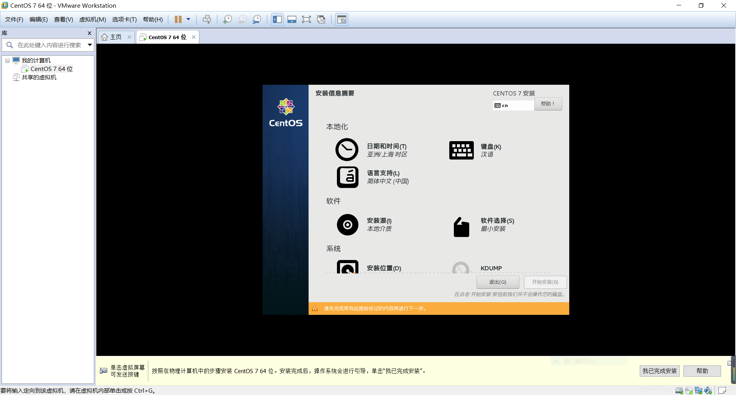This screenshot has height=395, width=736.
Task: Open the 虚拟机(M) menu
Action: point(93,20)
